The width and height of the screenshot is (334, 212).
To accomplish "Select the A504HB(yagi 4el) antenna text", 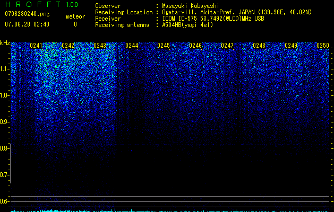I will coord(187,25).
